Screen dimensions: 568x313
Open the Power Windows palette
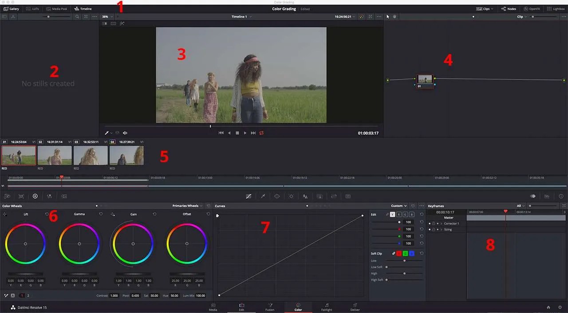[277, 196]
